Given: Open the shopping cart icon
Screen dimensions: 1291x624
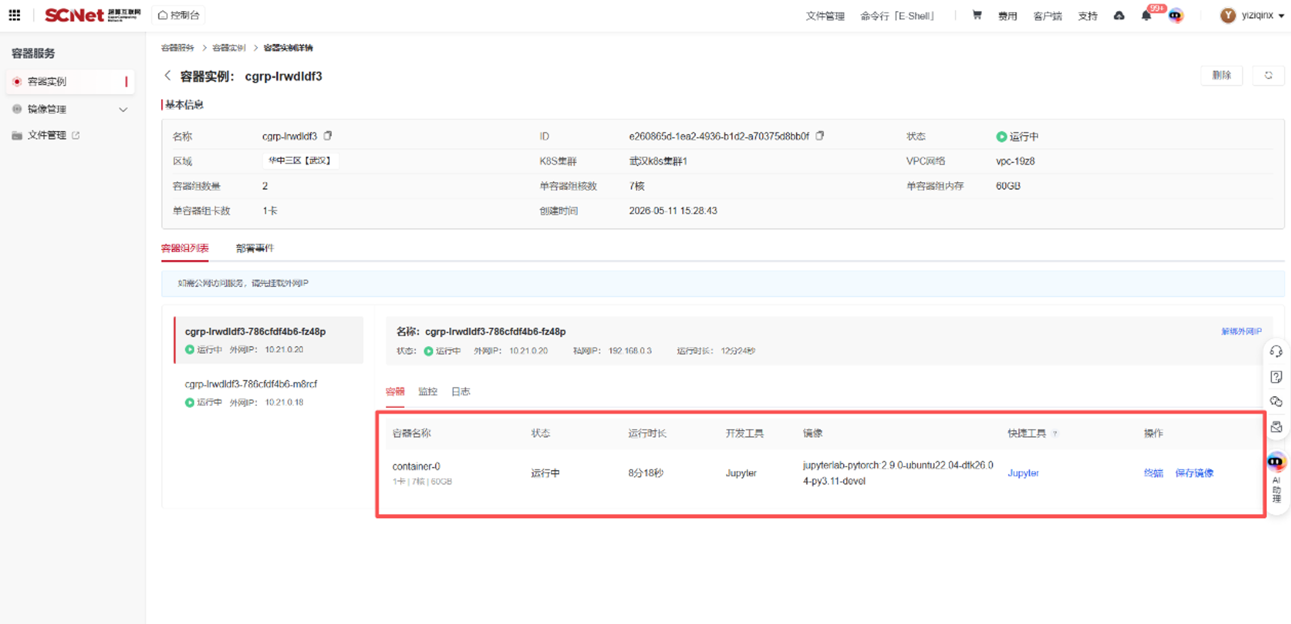Looking at the screenshot, I should [x=976, y=15].
